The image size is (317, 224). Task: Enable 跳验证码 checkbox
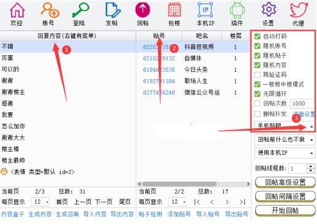pyautogui.click(x=258, y=75)
